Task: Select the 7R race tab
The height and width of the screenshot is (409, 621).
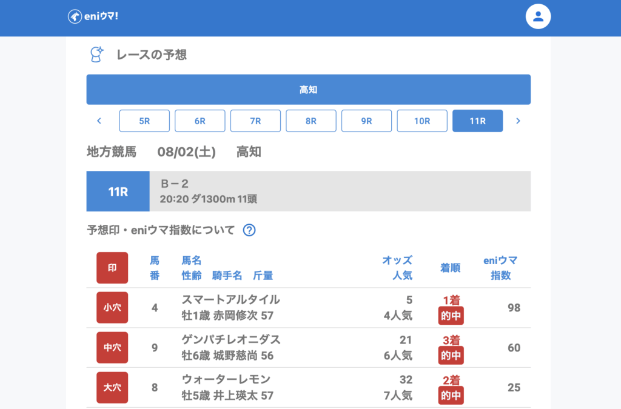Action: (x=255, y=121)
